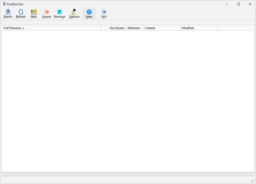
Task: Click blank header area right of Modified
Action: [236, 28]
